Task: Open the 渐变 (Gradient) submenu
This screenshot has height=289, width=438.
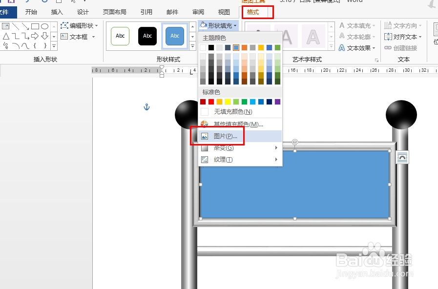Action: click(x=225, y=148)
